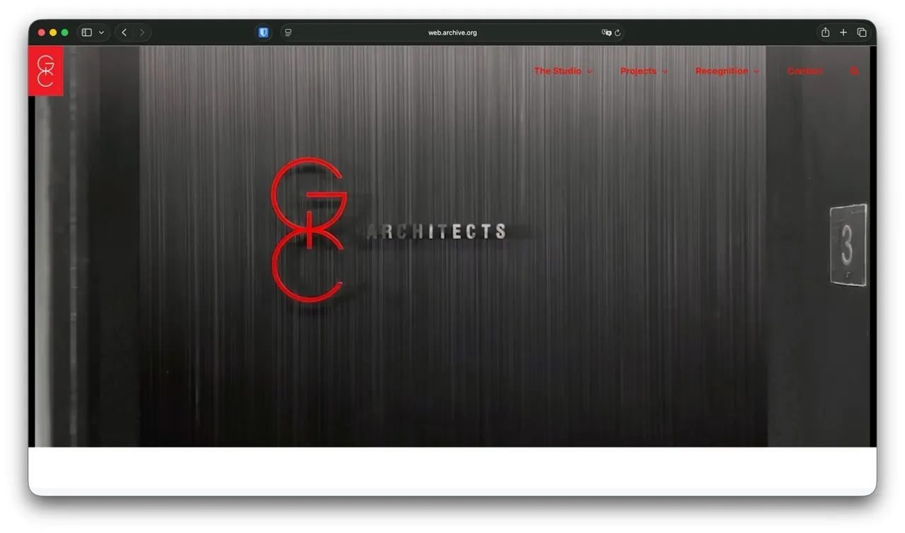
Task: Expand the Projects dropdown chevron
Action: [665, 71]
